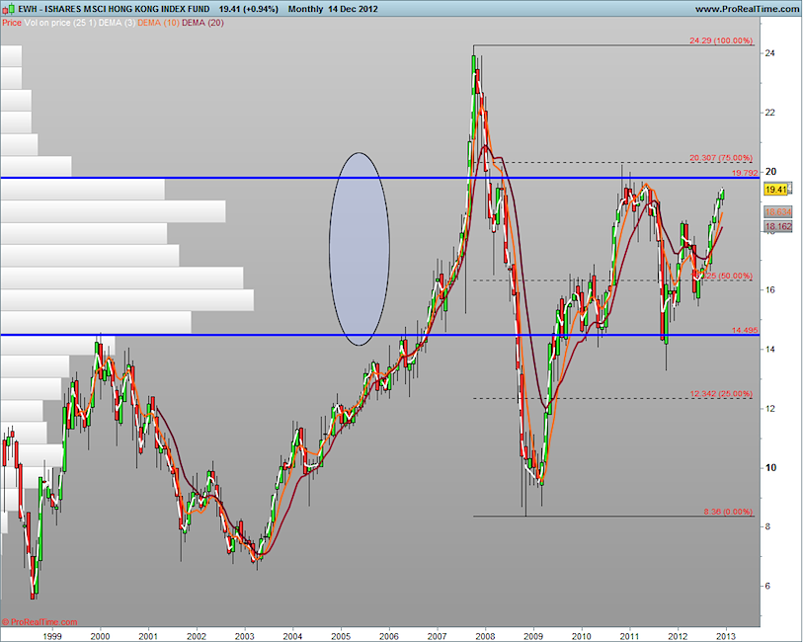The height and width of the screenshot is (642, 803).
Task: Click the 16 price axis label
Action: (x=769, y=289)
